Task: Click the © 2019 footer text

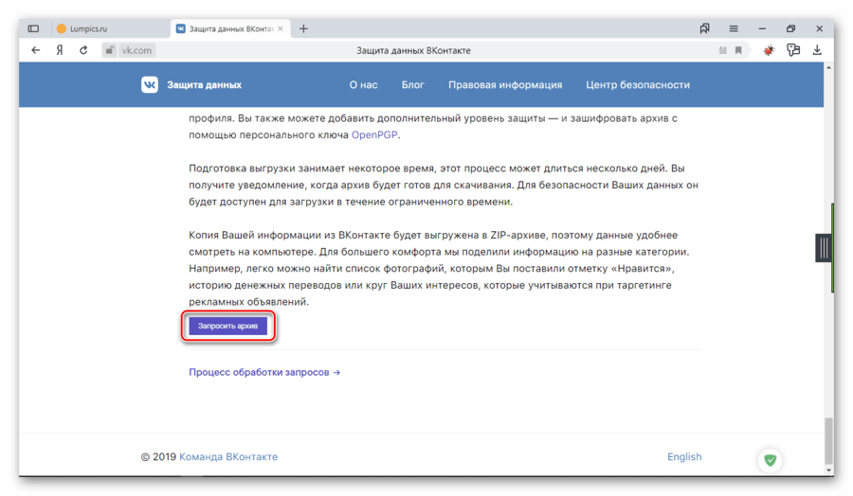Action: (x=158, y=457)
